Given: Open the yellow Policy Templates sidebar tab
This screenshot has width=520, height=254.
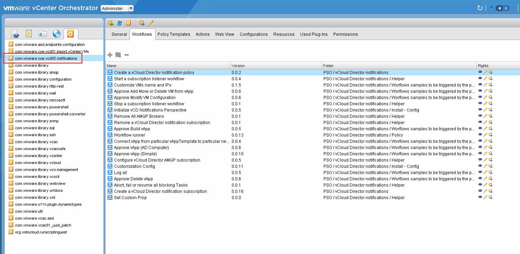Looking at the screenshot, I should pyautogui.click(x=29, y=34).
